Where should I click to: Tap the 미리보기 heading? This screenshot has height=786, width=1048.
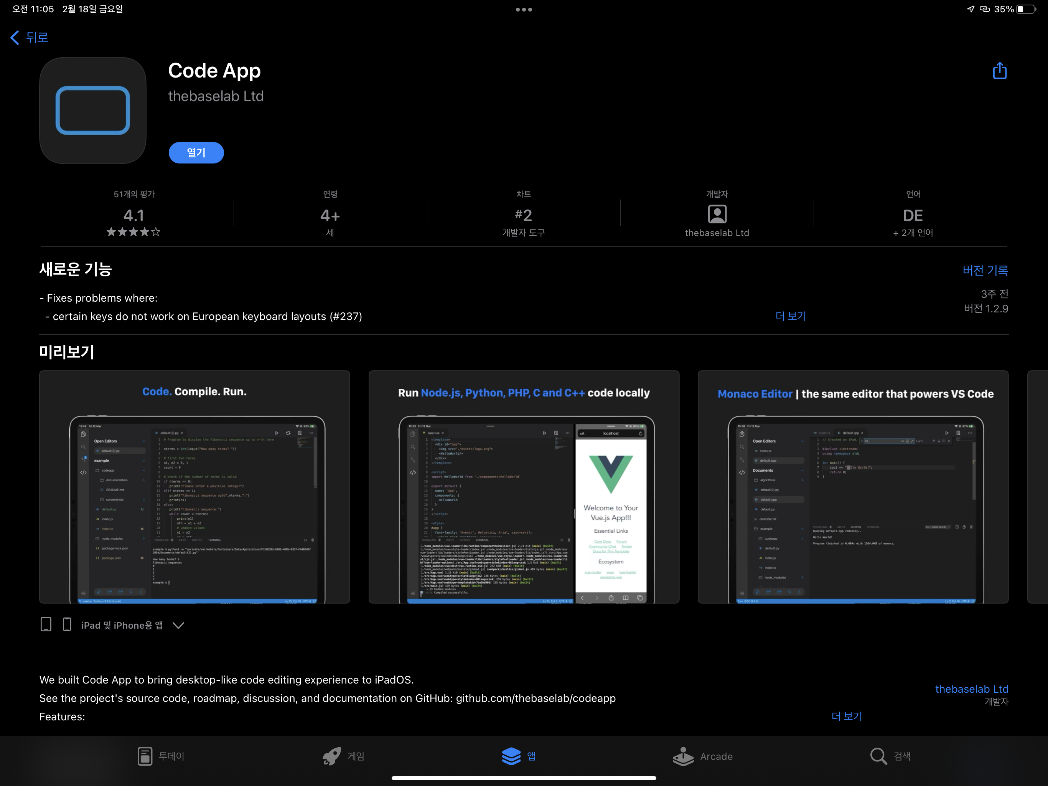[x=66, y=352]
